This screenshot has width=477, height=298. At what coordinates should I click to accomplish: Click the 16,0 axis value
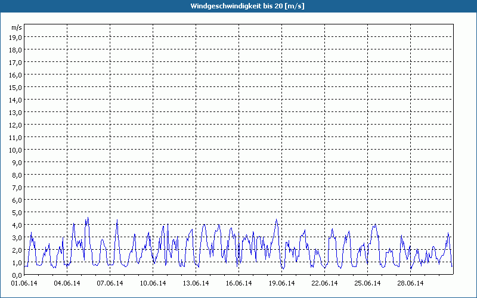[16, 75]
